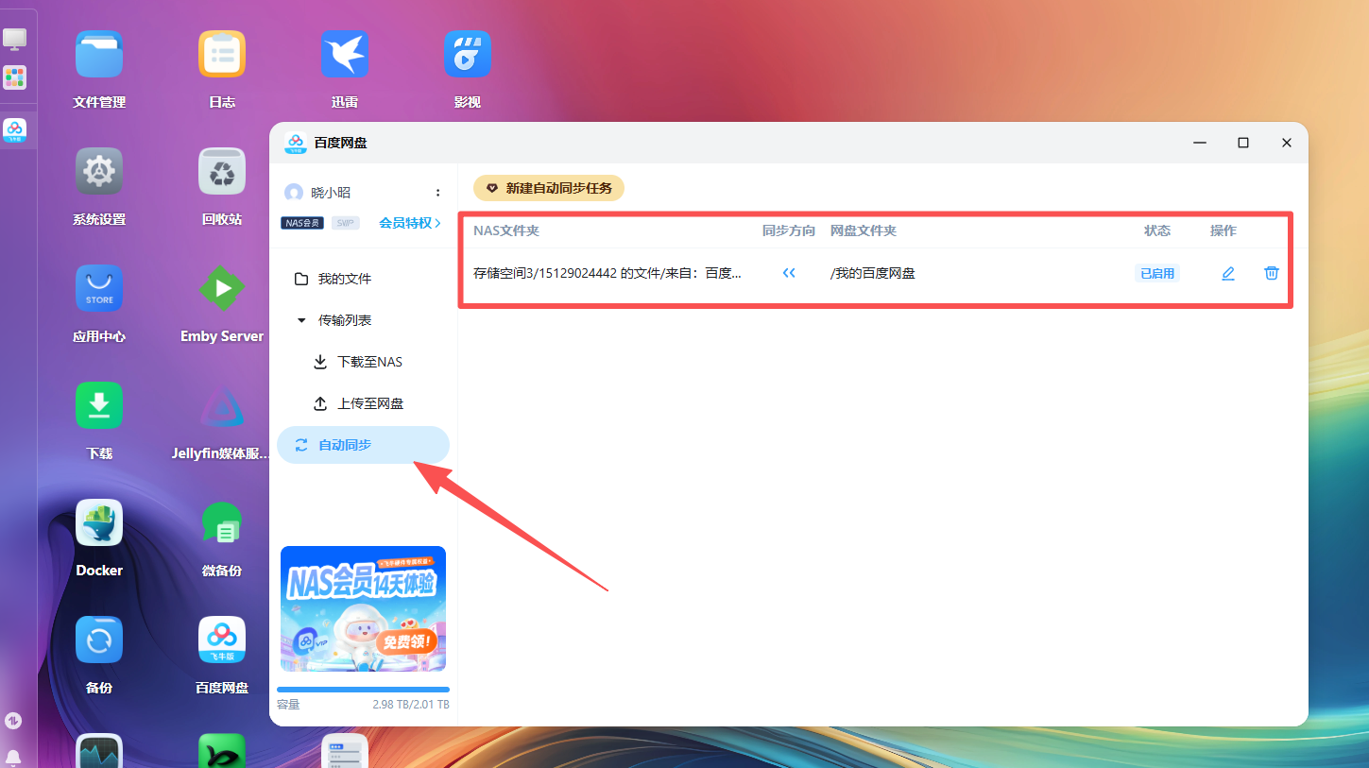This screenshot has height=768, width=1369.
Task: Select the 自动同步 sidebar item
Action: point(363,445)
